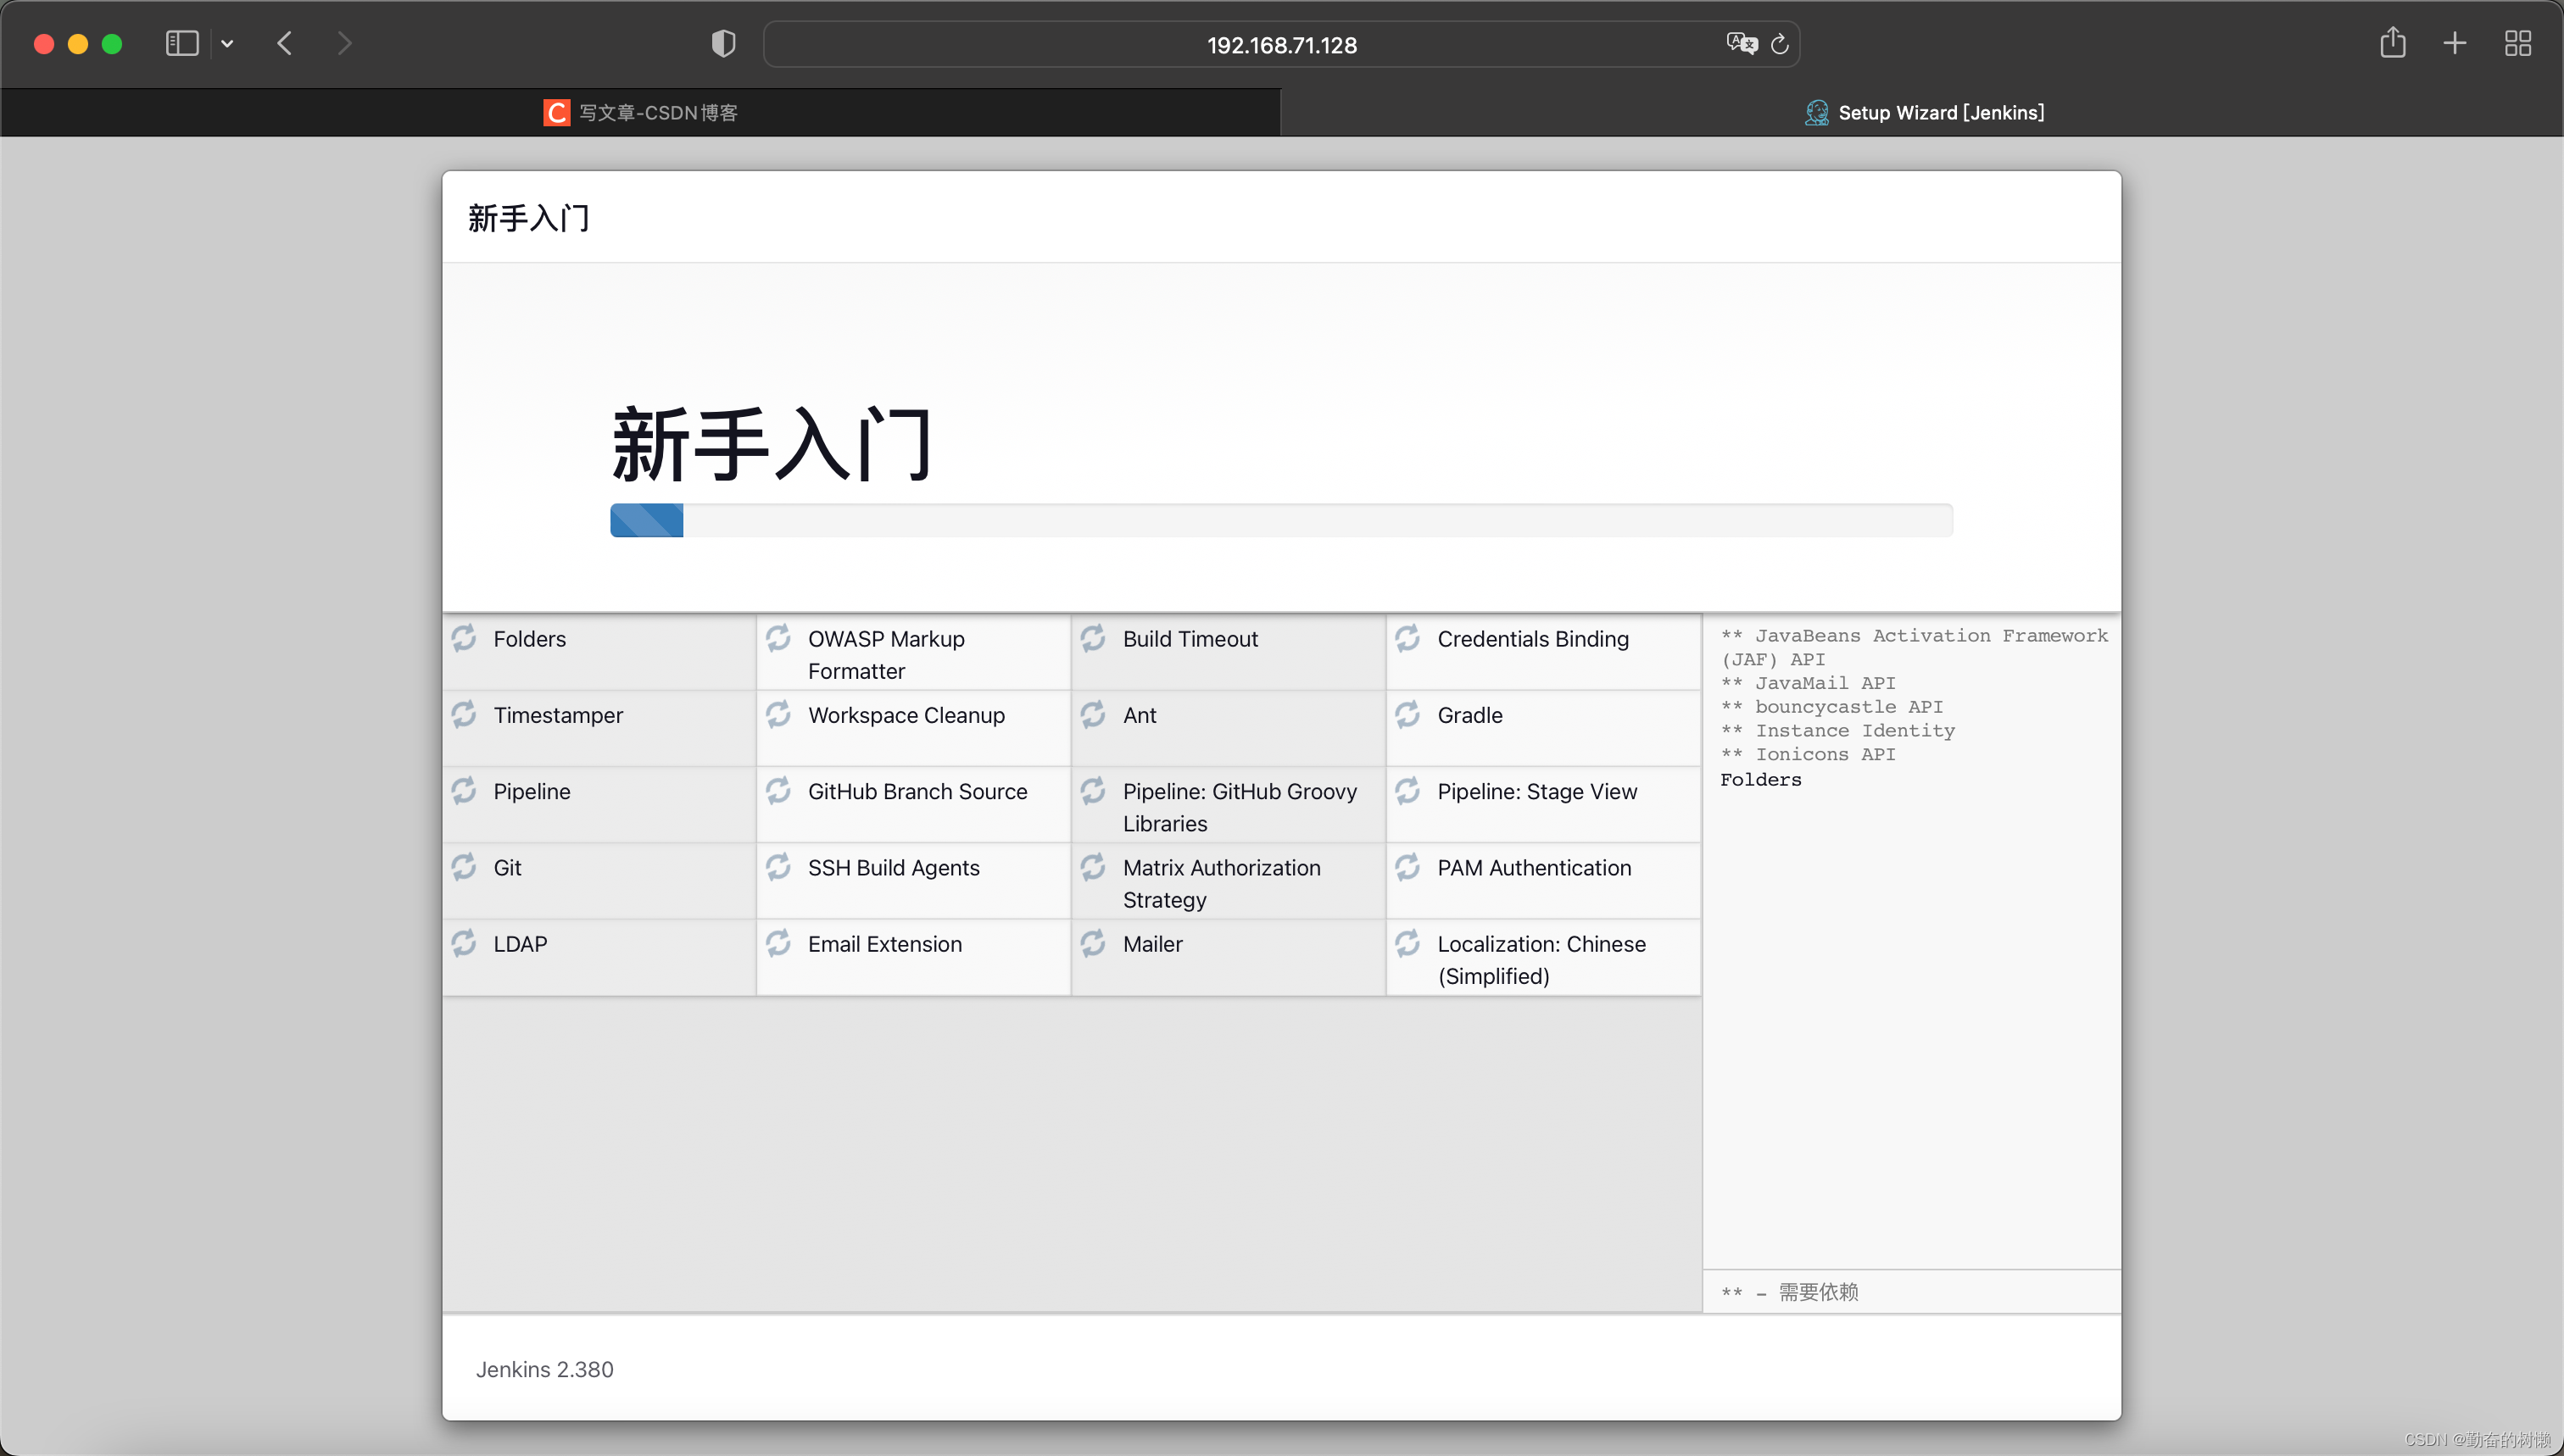
Task: Click the sync icon for SSH Build Agents
Action: pyautogui.click(x=778, y=867)
